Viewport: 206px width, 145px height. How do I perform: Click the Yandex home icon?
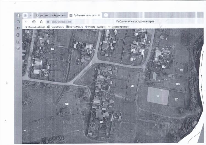click(34, 22)
